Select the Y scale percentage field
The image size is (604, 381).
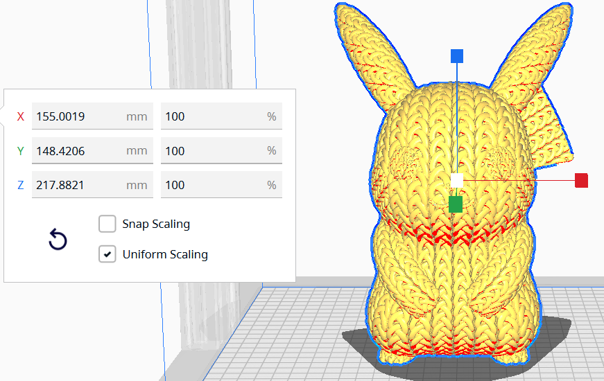221,150
